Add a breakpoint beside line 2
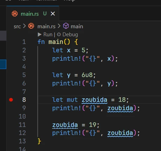Viewport: 161px width, 151px height. pos(11,50)
